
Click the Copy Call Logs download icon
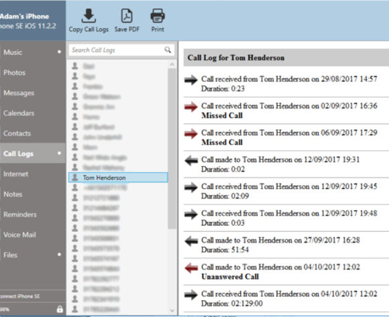point(89,16)
